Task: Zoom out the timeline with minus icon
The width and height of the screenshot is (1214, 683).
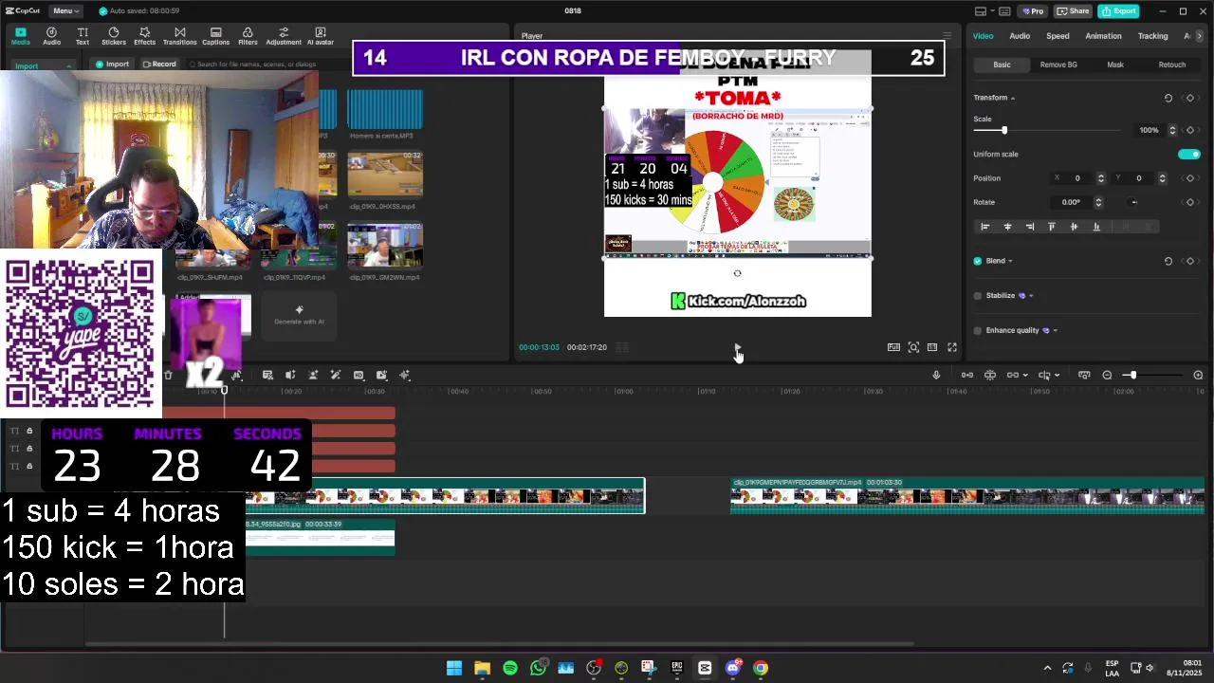Action: click(1107, 375)
